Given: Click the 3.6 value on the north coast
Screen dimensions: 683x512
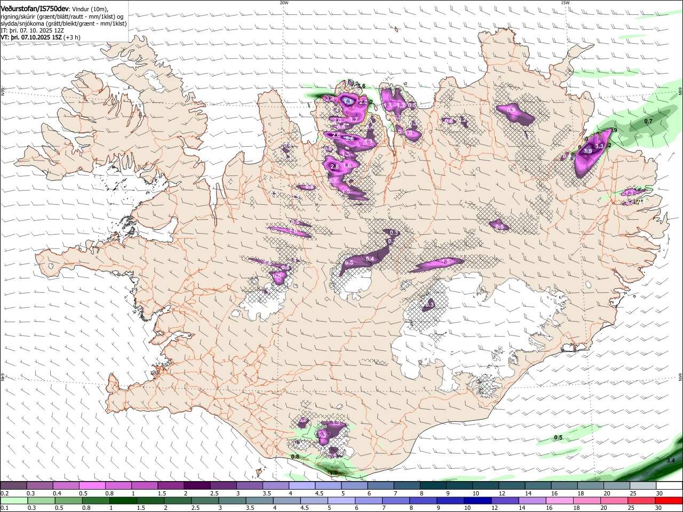Looking at the screenshot, I should 361,86.
